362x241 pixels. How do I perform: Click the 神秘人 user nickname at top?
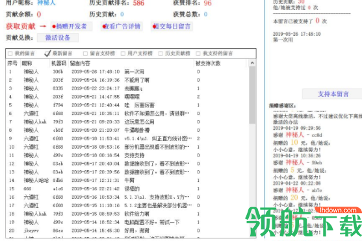tap(46, 3)
